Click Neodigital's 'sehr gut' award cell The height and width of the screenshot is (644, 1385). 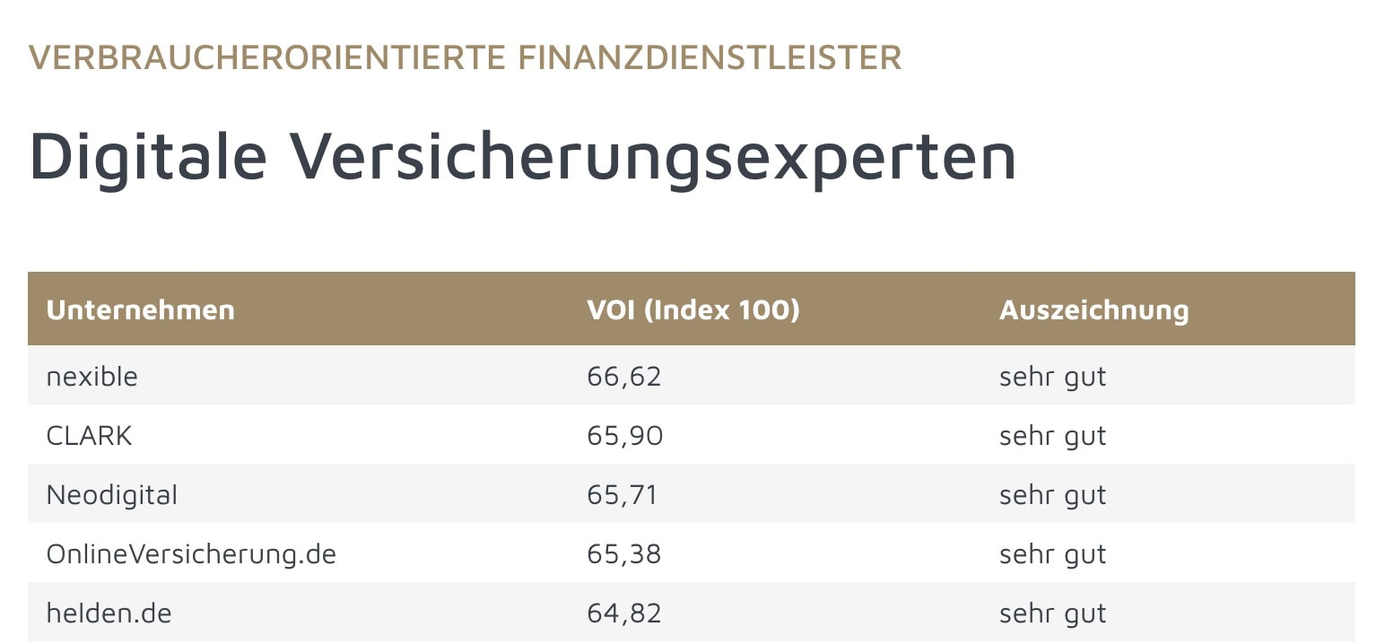pos(1052,494)
